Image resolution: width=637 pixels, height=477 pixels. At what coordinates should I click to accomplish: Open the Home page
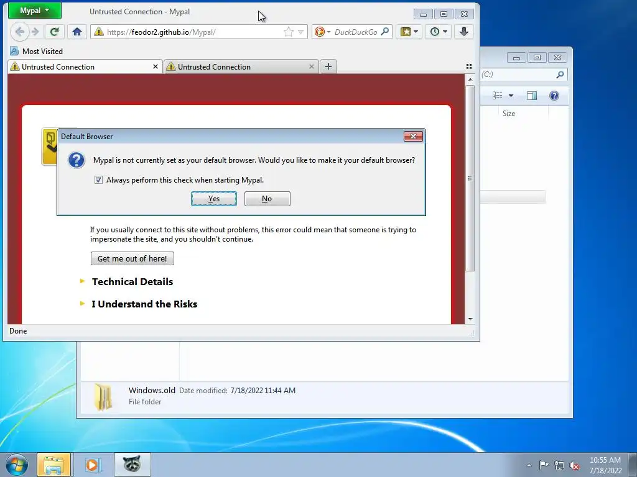(x=77, y=32)
